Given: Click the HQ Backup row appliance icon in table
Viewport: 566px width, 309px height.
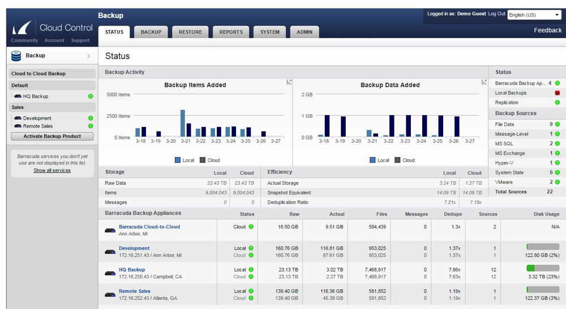Looking at the screenshot, I should coord(110,273).
